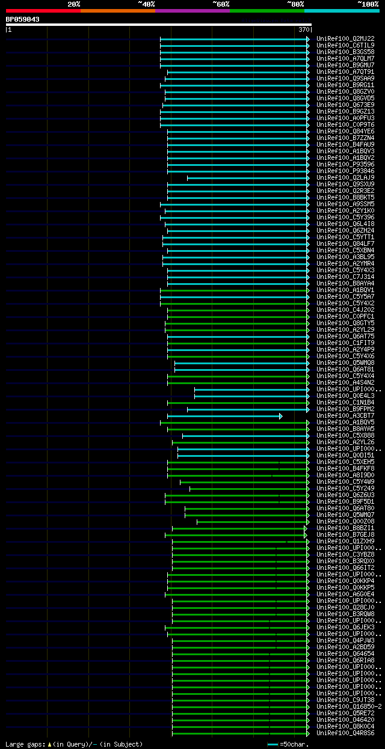The height and width of the screenshot is (749, 385).
Task: Click the UniRef100_A0PFU3 hit label
Action: (x=345, y=118)
